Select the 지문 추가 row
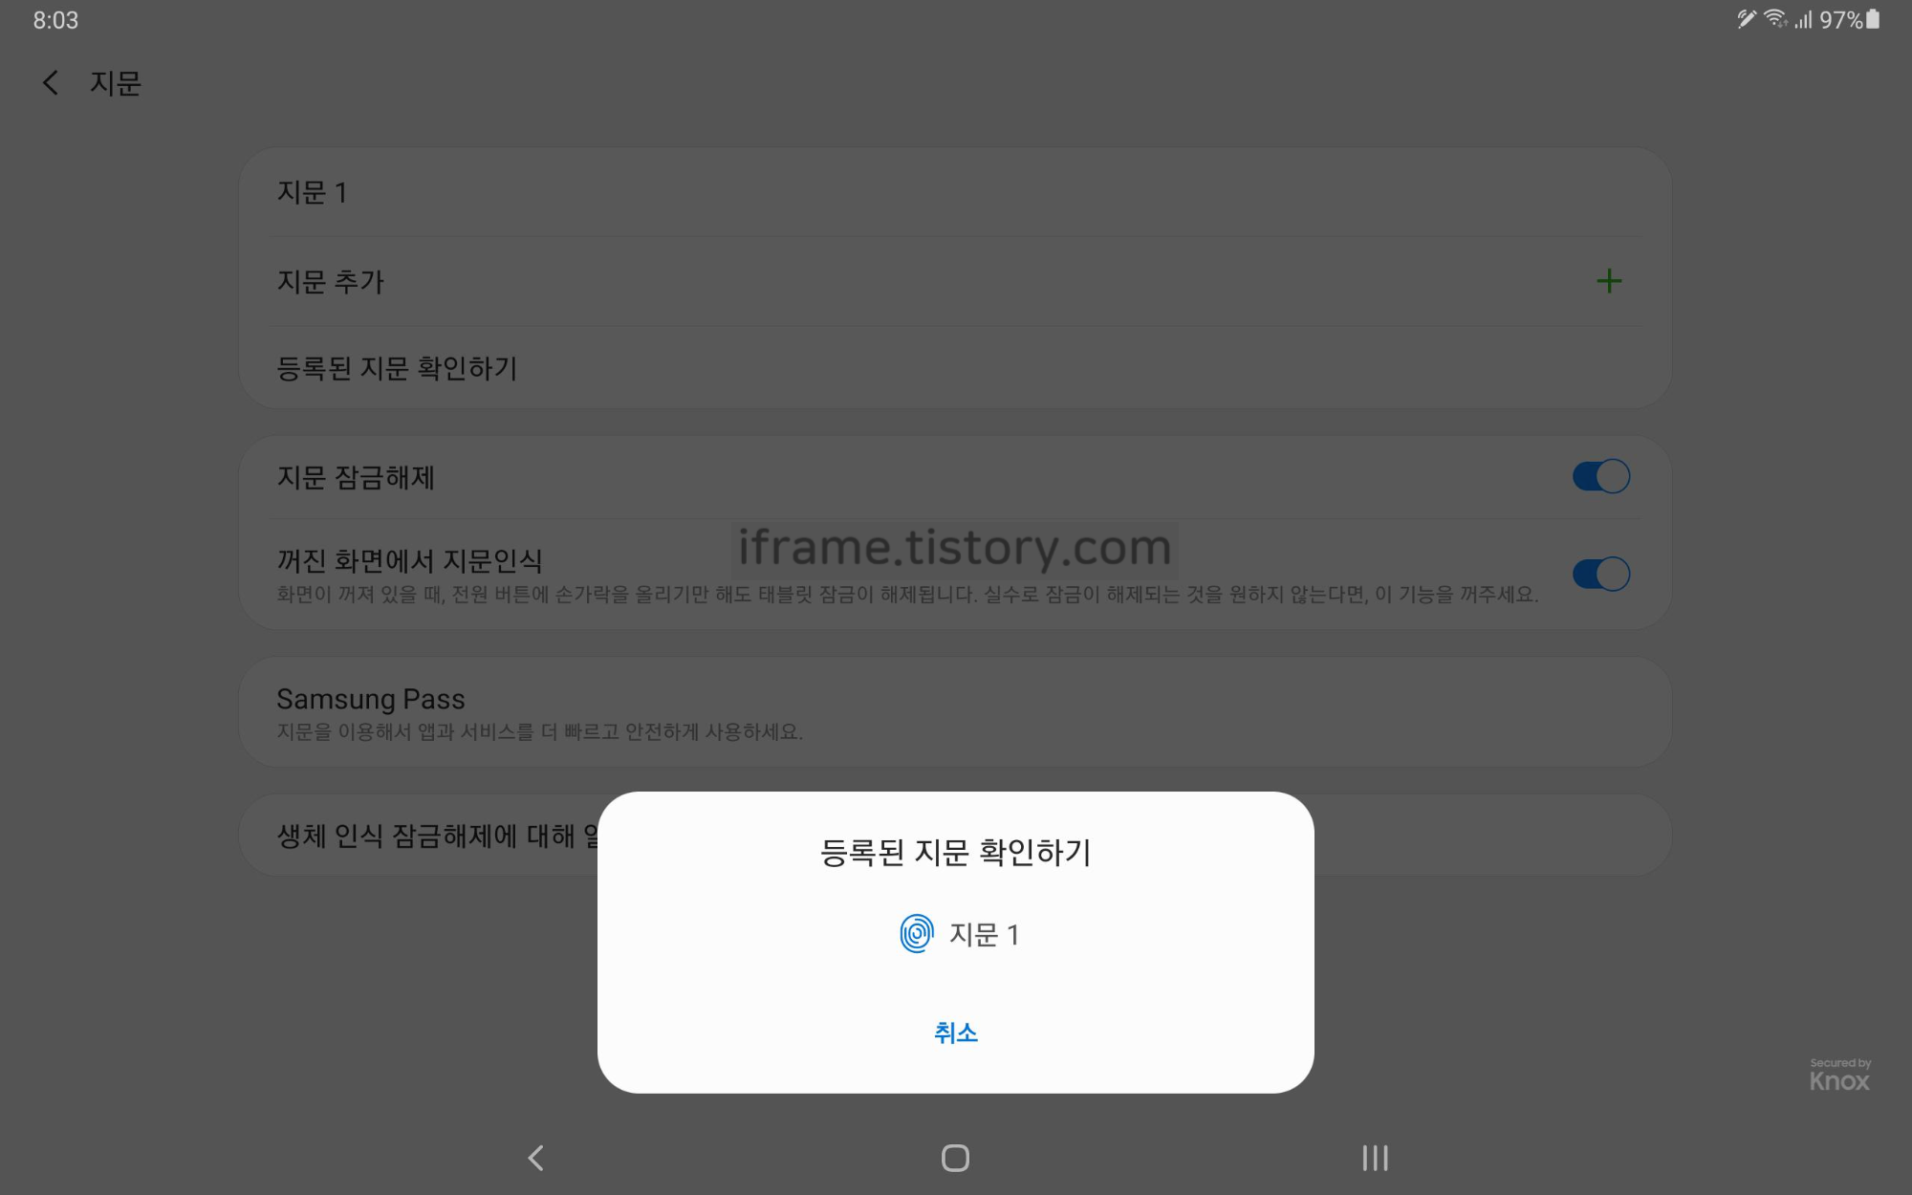The height and width of the screenshot is (1195, 1912). (955, 281)
